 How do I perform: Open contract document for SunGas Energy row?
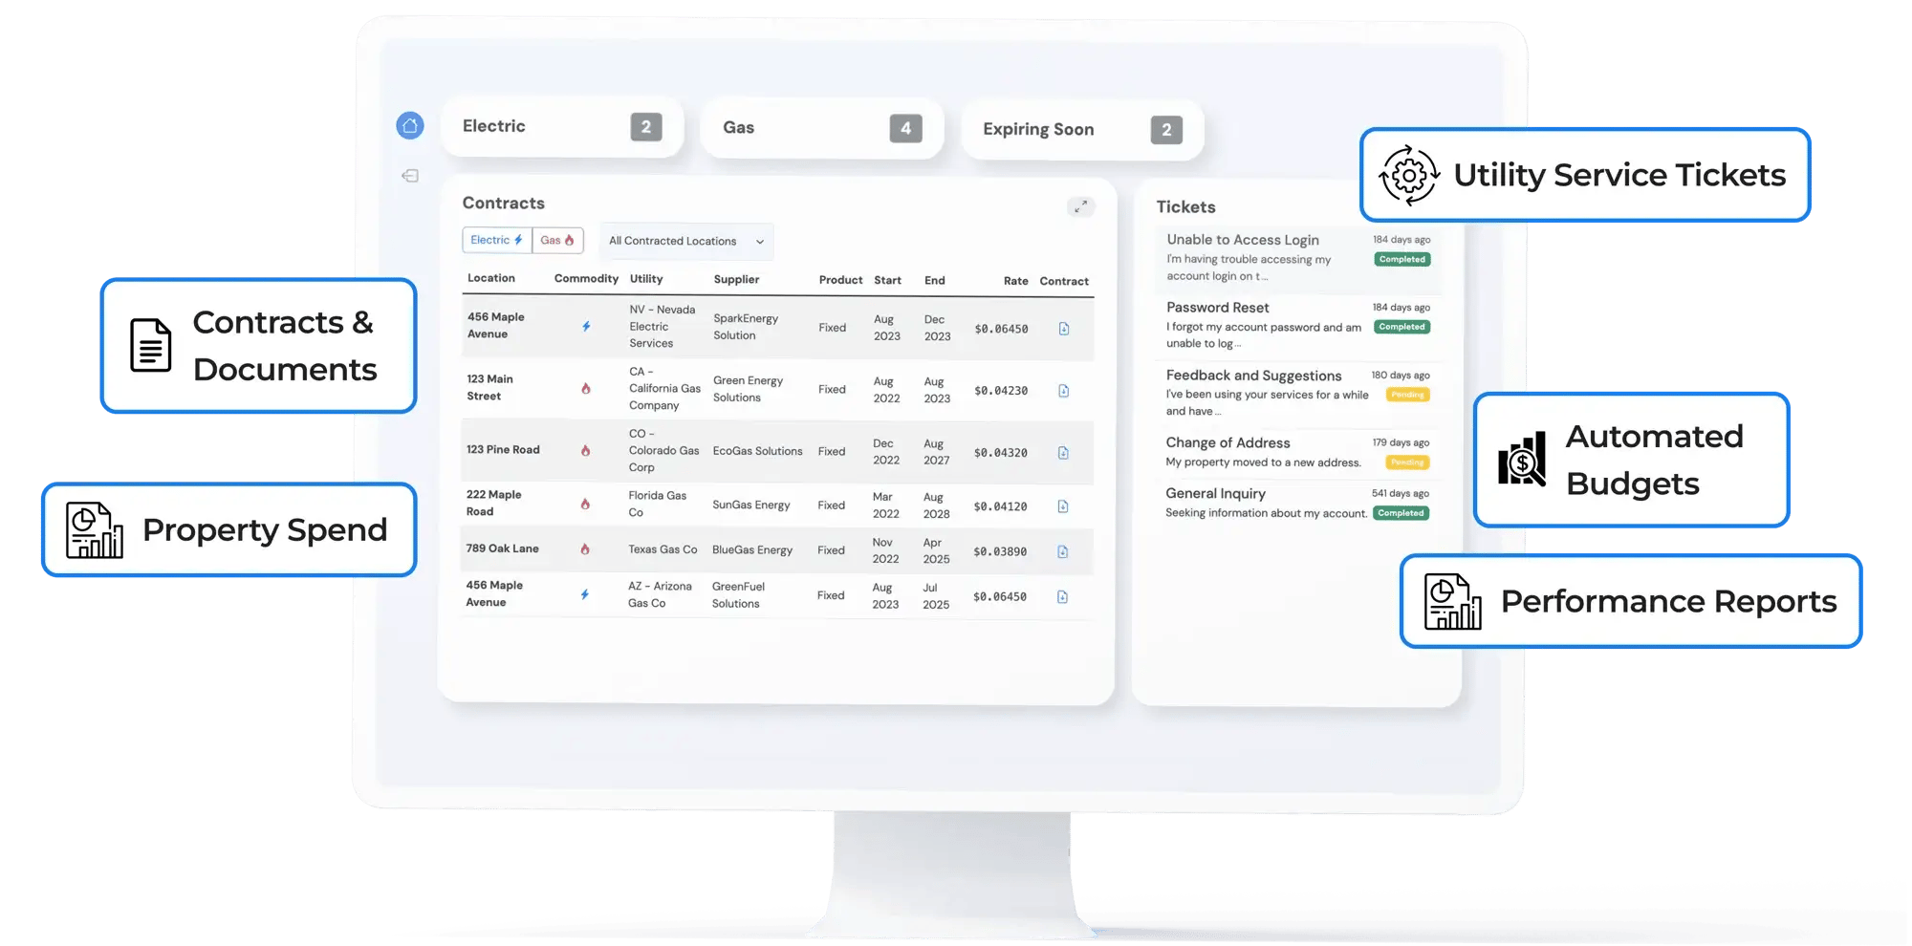pos(1063,506)
